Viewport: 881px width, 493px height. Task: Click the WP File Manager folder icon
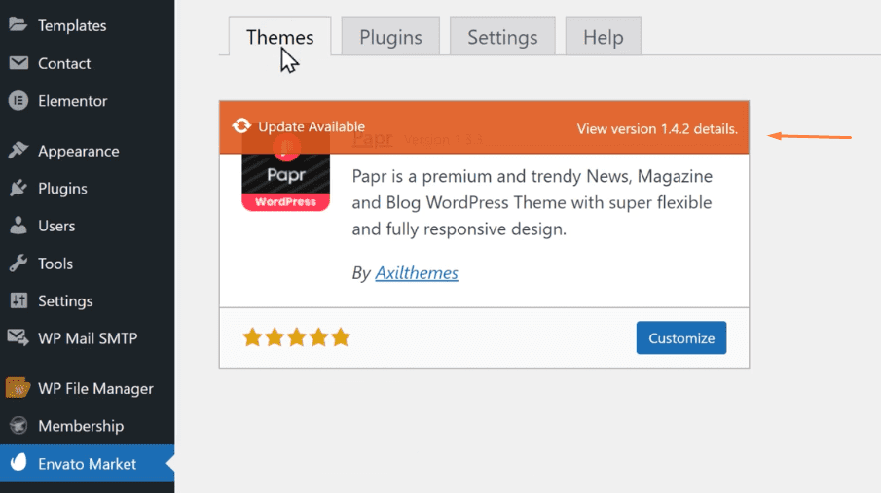18,387
